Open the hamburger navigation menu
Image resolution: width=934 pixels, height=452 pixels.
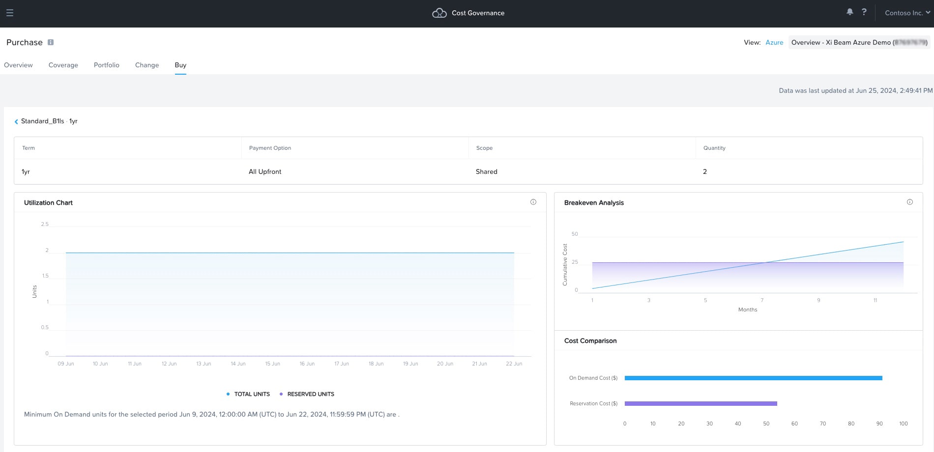(10, 13)
